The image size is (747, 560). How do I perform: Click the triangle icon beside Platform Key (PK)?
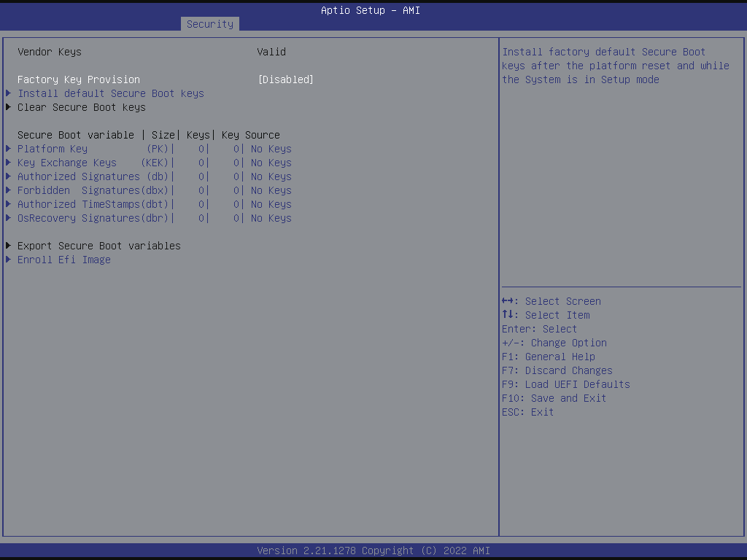pyautogui.click(x=9, y=149)
